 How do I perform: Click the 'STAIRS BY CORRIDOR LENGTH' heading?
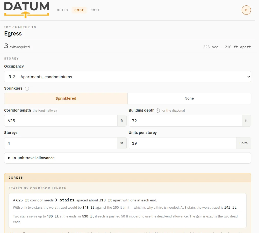[x=38, y=188]
